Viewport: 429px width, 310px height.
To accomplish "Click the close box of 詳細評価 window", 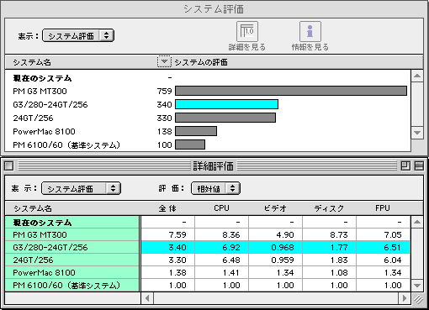I will click(8, 166).
